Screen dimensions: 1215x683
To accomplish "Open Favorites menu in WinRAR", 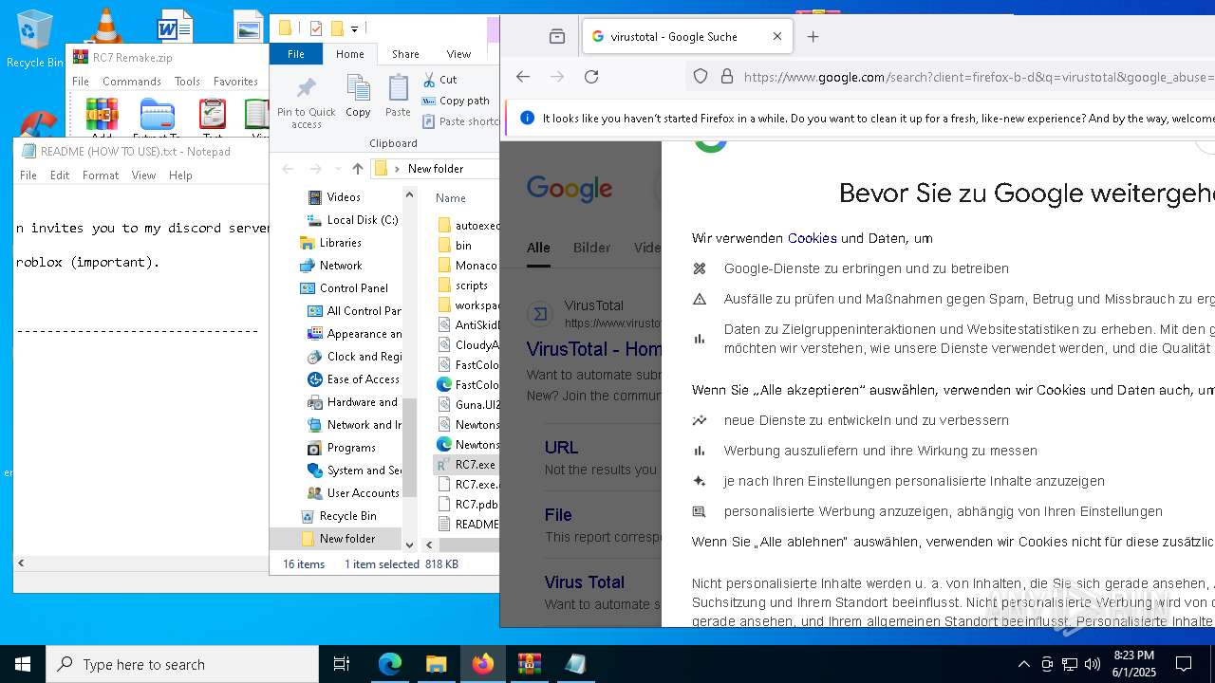I will click(235, 82).
